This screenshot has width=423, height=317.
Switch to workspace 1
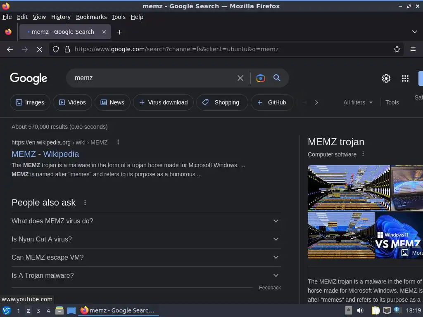[x=18, y=311]
